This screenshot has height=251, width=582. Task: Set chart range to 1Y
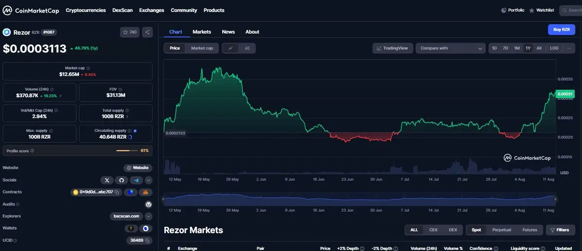coord(528,48)
